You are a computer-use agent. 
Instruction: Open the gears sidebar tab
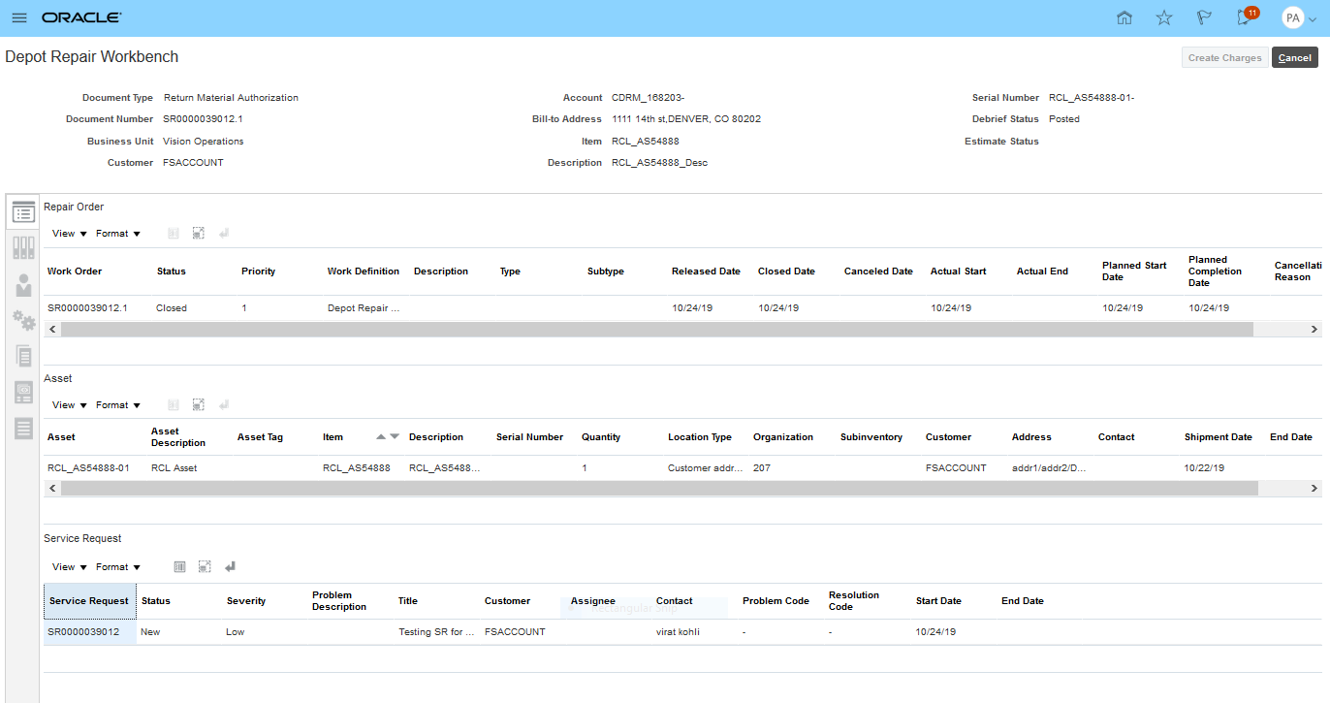(24, 320)
